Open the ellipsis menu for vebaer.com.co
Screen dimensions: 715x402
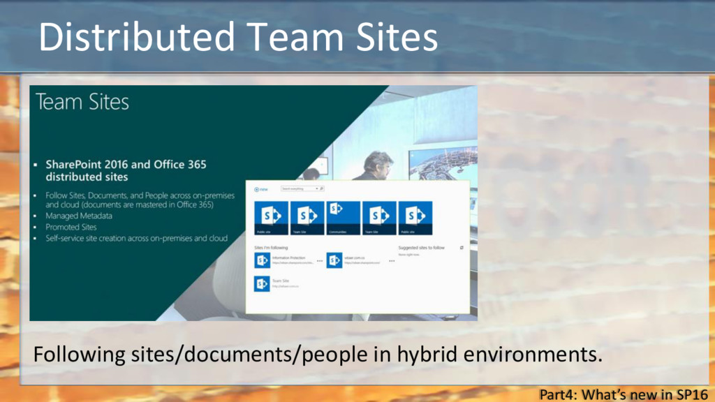pos(392,261)
